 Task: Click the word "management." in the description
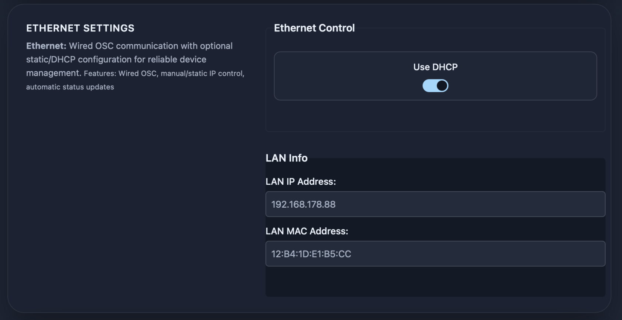pos(53,73)
